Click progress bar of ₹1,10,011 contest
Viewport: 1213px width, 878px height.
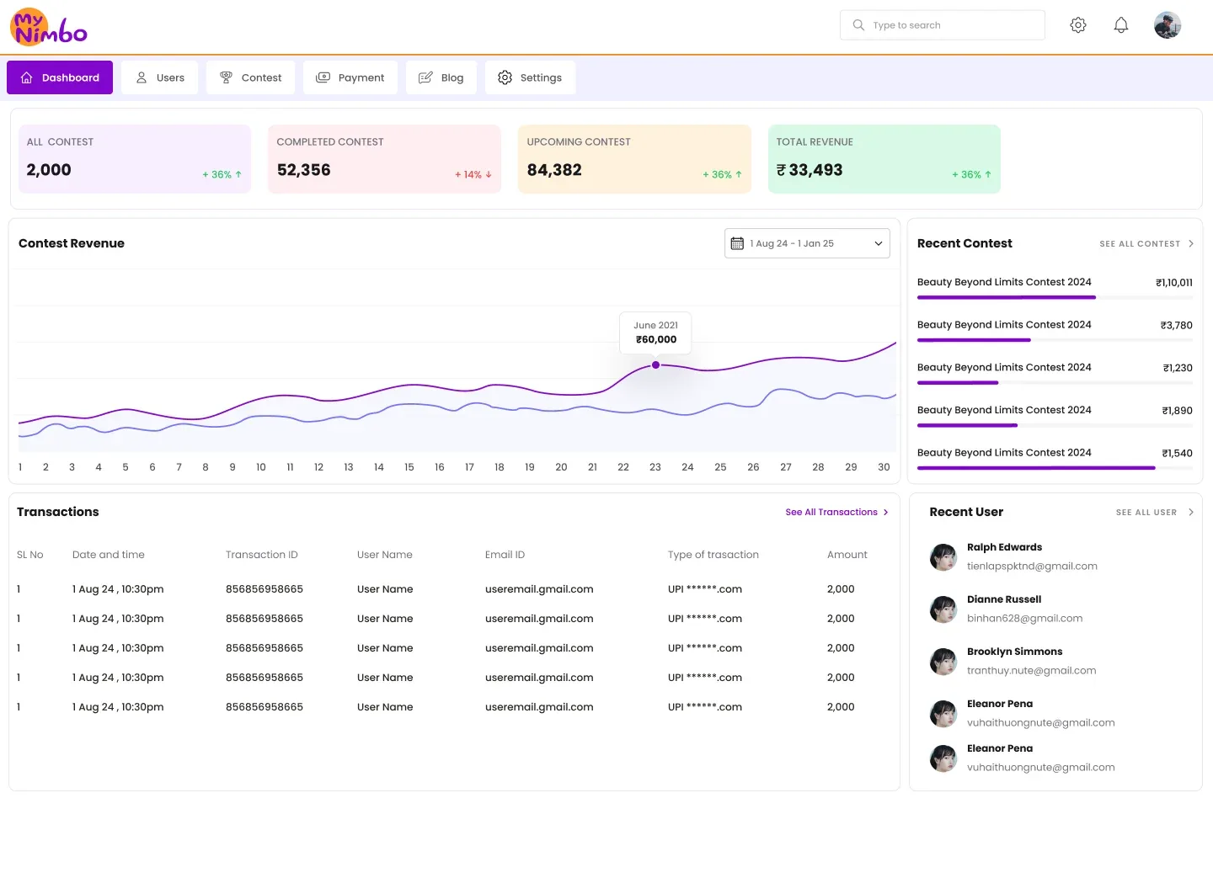coord(1055,297)
